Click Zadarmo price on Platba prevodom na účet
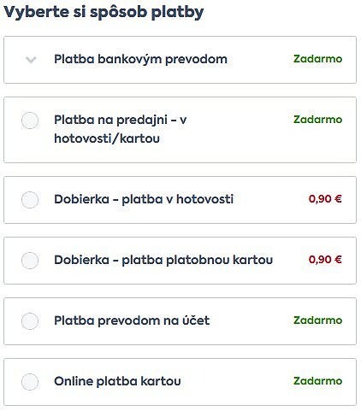Viewport: 361px width, 411px height. [317, 320]
